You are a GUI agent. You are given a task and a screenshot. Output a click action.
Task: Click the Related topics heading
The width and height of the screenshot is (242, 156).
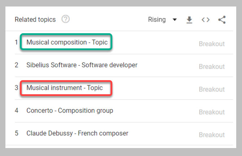(35, 19)
